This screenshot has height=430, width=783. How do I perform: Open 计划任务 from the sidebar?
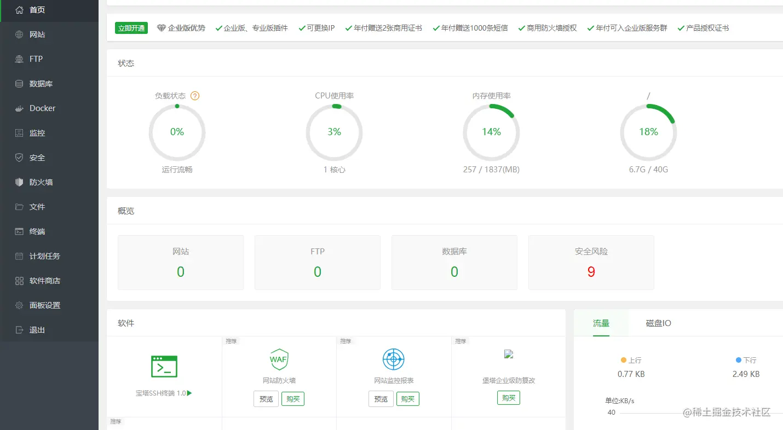[49, 256]
